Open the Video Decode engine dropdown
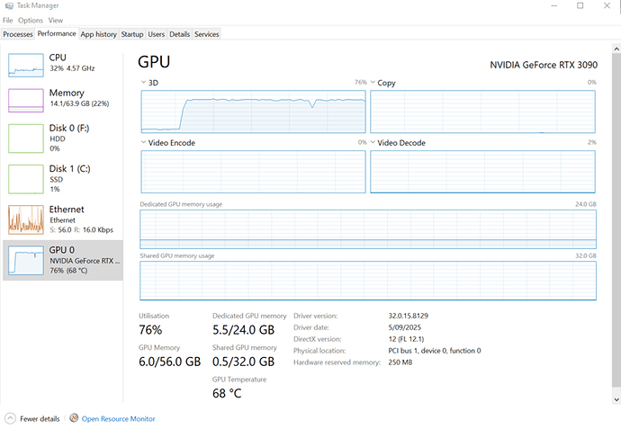The height and width of the screenshot is (429, 621). point(373,143)
